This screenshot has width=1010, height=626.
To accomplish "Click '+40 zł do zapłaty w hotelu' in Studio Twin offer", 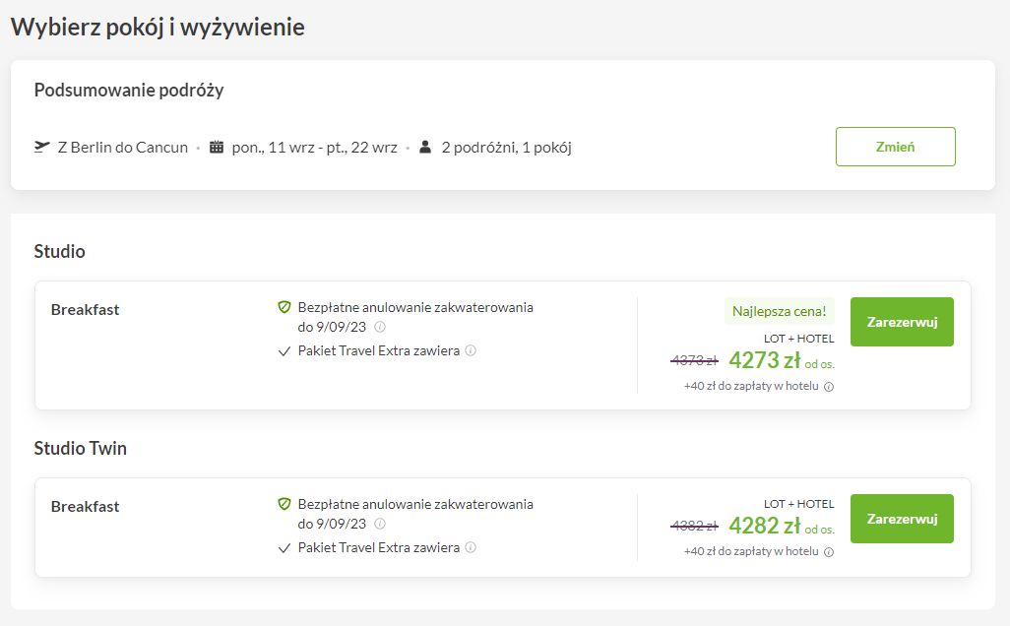I will 751,552.
